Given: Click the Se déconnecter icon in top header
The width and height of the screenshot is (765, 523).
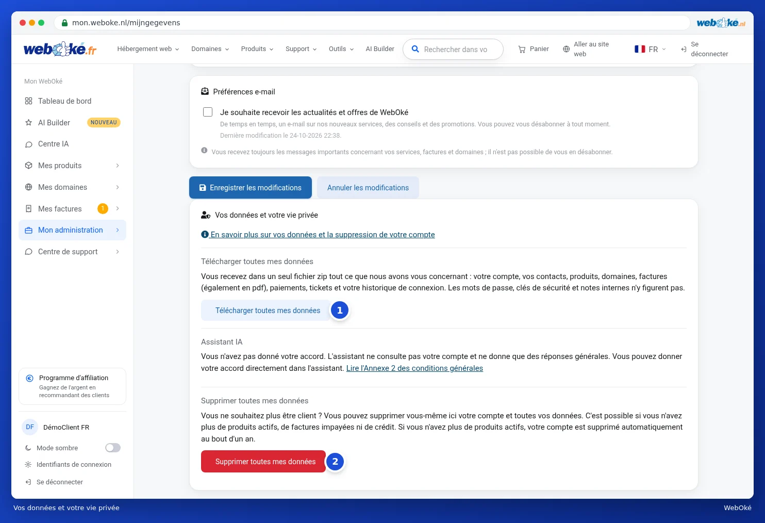Looking at the screenshot, I should coord(684,49).
